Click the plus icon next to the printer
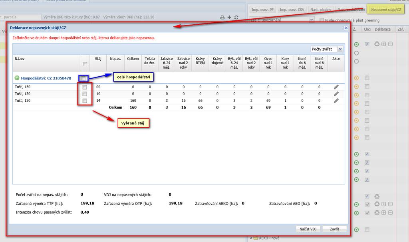This screenshot has height=242, width=409. click(x=229, y=17)
